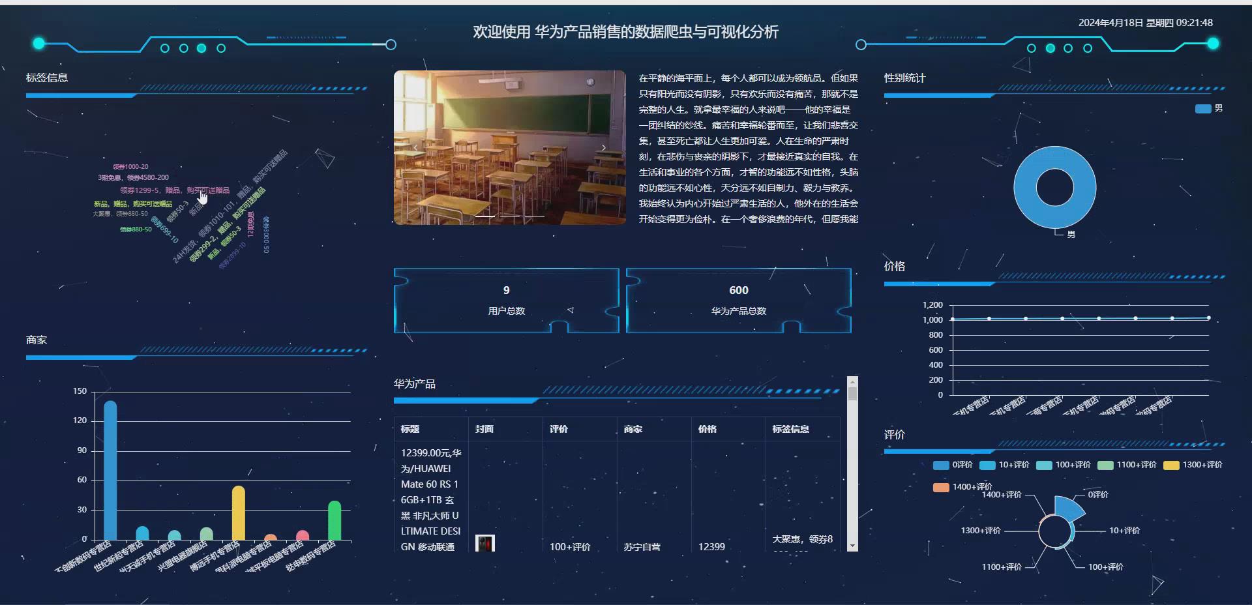Click the small pink bar in 商家 chart
Screen dimensions: 1252x605
click(303, 535)
